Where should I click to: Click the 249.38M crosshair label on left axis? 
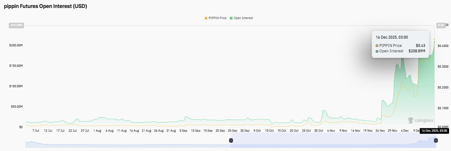(16, 25)
